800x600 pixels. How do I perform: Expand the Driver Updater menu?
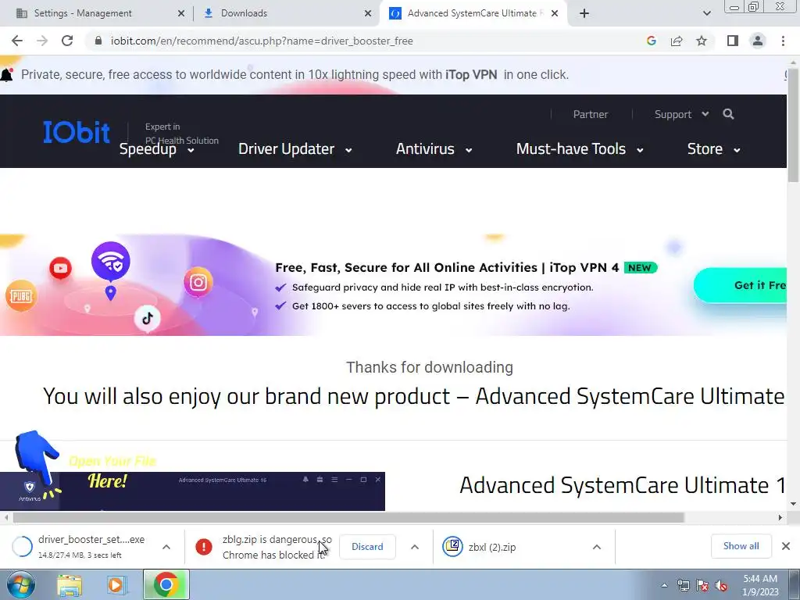coord(295,149)
